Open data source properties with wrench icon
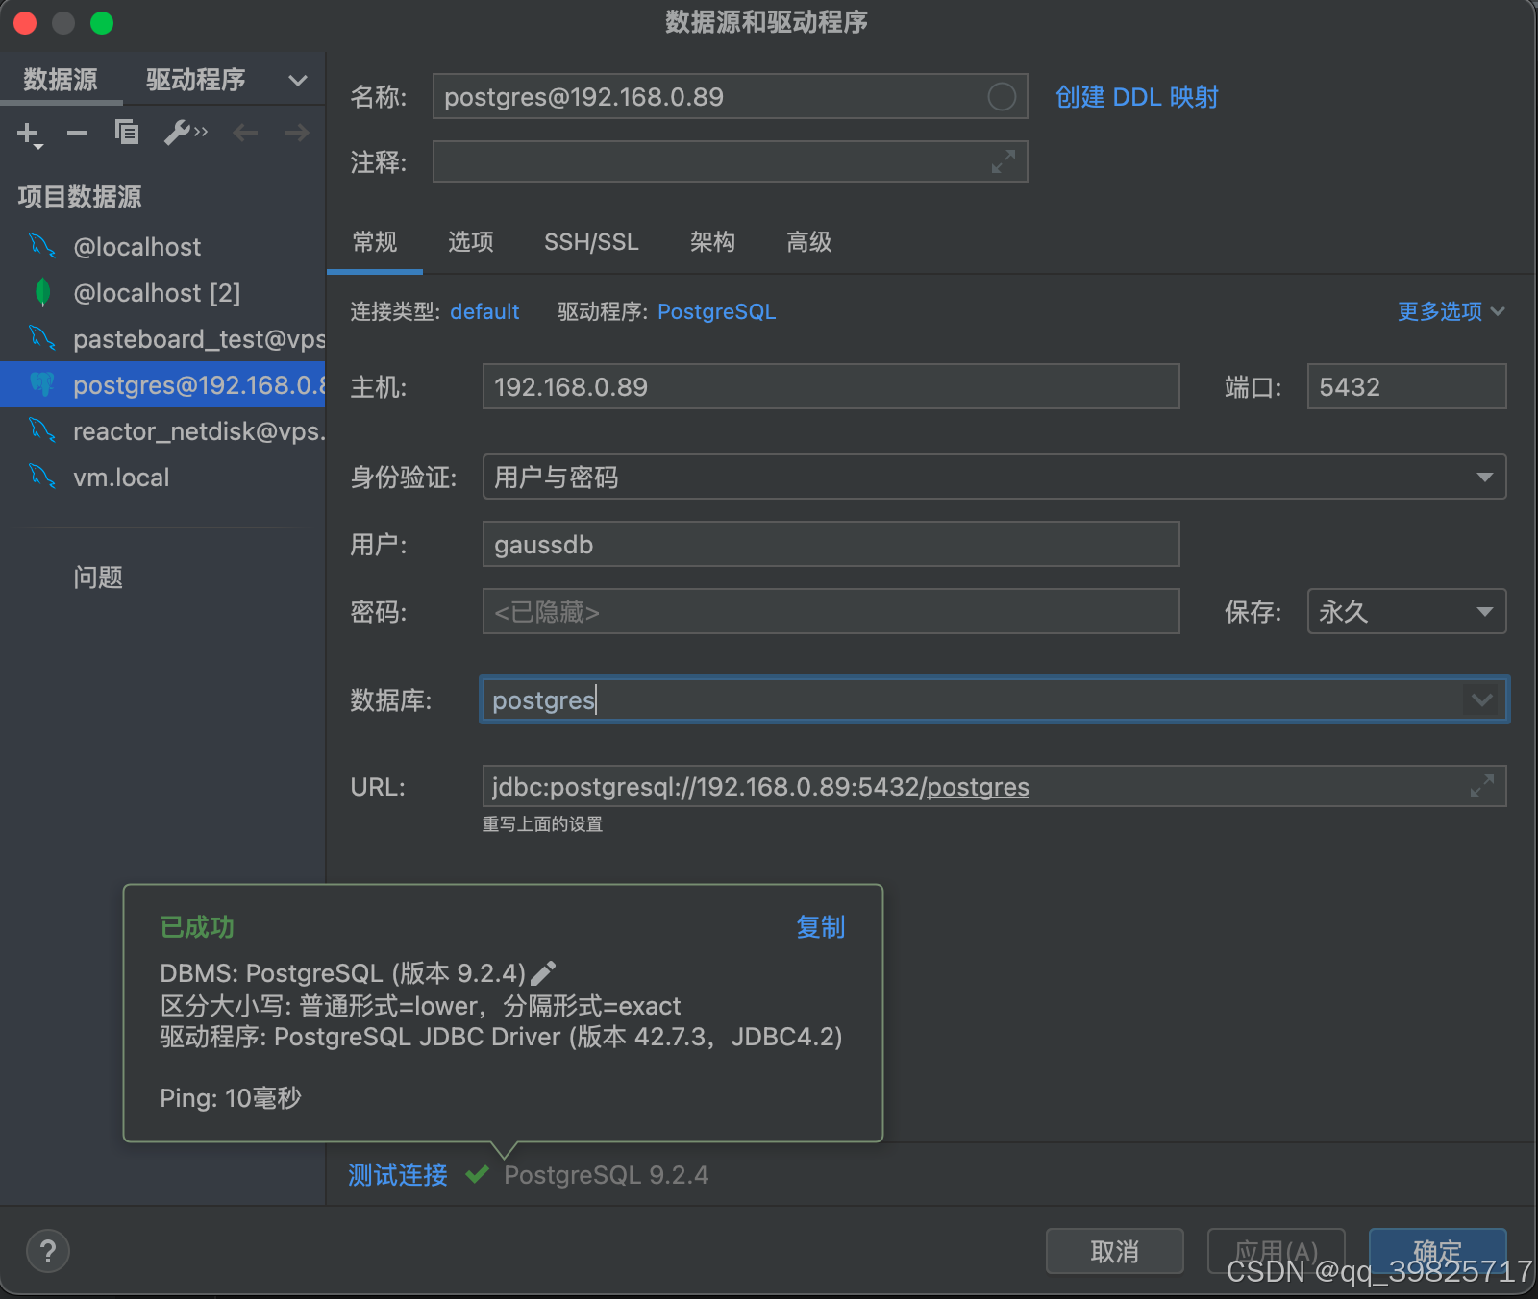The height and width of the screenshot is (1299, 1538). point(179,133)
